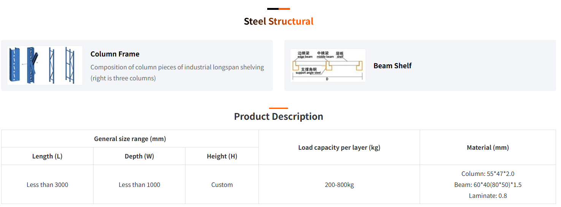The height and width of the screenshot is (207, 561).
Task: Click the Material (mm) table header
Action: tap(488, 147)
